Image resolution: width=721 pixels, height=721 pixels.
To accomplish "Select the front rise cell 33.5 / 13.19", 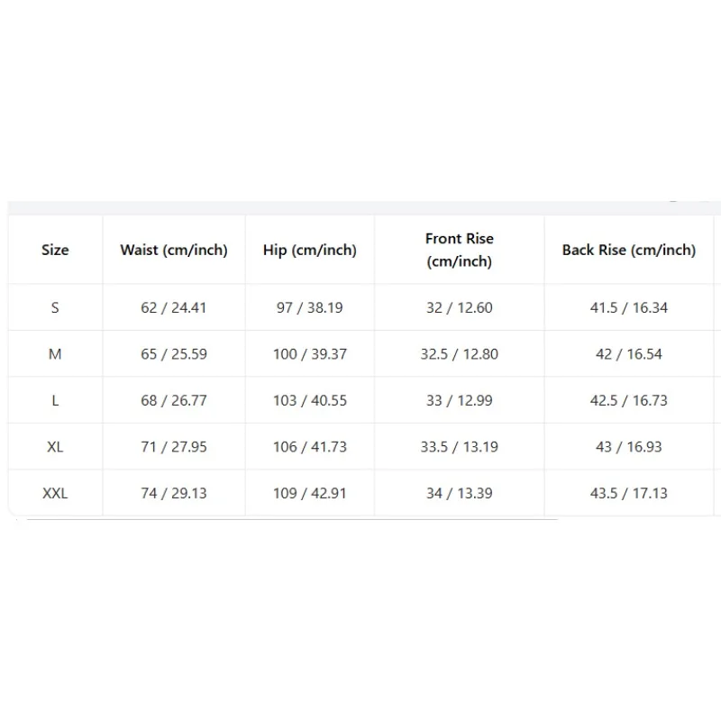I will 460,446.
